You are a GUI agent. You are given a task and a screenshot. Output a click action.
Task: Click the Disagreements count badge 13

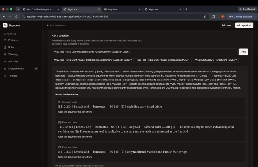click(36, 69)
